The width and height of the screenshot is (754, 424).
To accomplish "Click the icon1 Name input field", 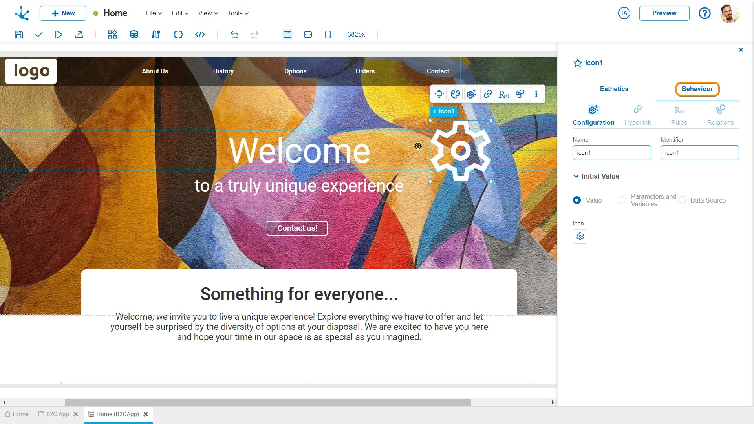I will pyautogui.click(x=611, y=152).
